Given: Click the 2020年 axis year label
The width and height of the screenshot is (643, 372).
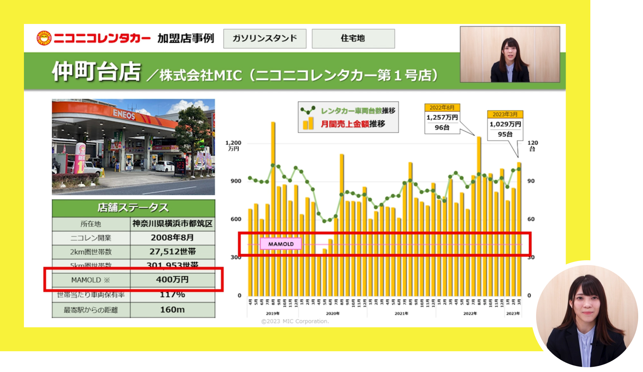Looking at the screenshot, I should point(333,314).
